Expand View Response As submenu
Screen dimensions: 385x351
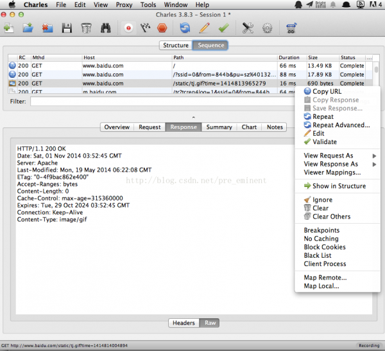(x=338, y=164)
